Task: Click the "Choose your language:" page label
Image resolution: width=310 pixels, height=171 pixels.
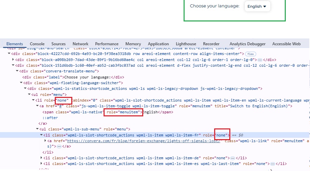Action: click(215, 6)
